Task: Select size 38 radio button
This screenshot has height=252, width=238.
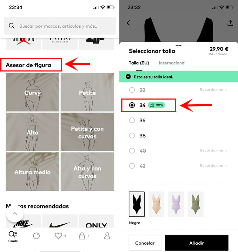Action: click(x=132, y=135)
